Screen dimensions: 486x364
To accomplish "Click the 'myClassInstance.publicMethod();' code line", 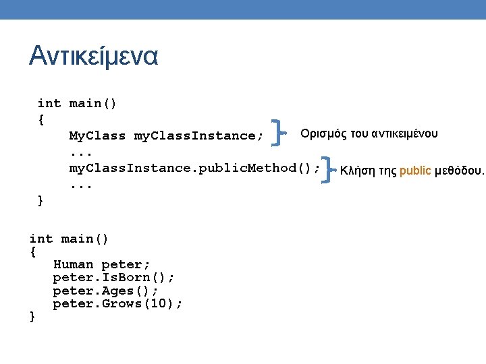I will point(194,169).
